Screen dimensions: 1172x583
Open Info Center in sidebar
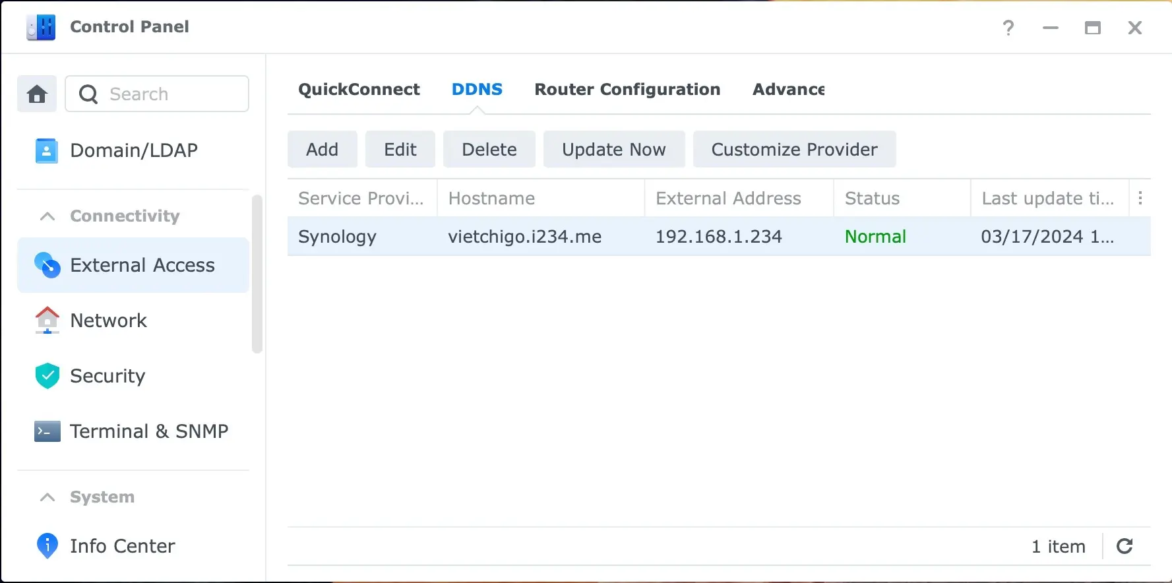tap(122, 546)
